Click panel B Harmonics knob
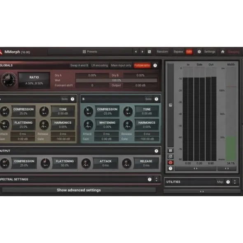This screenshot has width=243, height=243. pos(128,125)
